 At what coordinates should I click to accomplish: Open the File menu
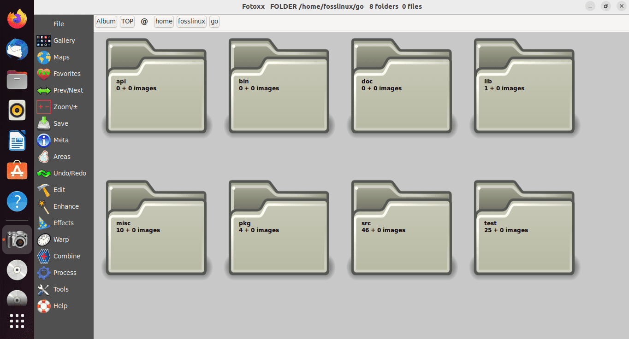[59, 23]
